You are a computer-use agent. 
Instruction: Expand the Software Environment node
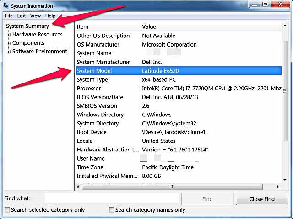tap(9, 52)
